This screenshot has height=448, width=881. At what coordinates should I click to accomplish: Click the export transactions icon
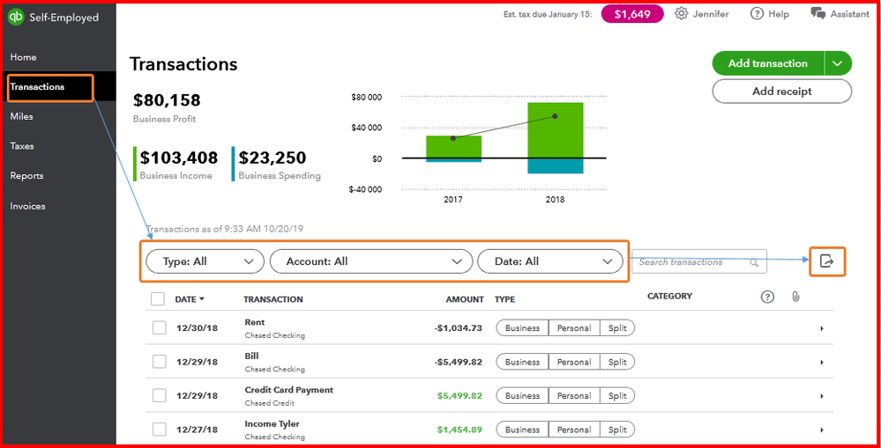[826, 261]
